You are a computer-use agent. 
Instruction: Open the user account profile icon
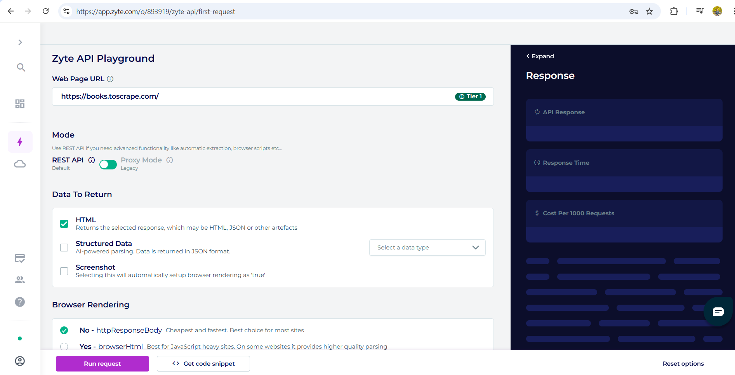click(20, 361)
